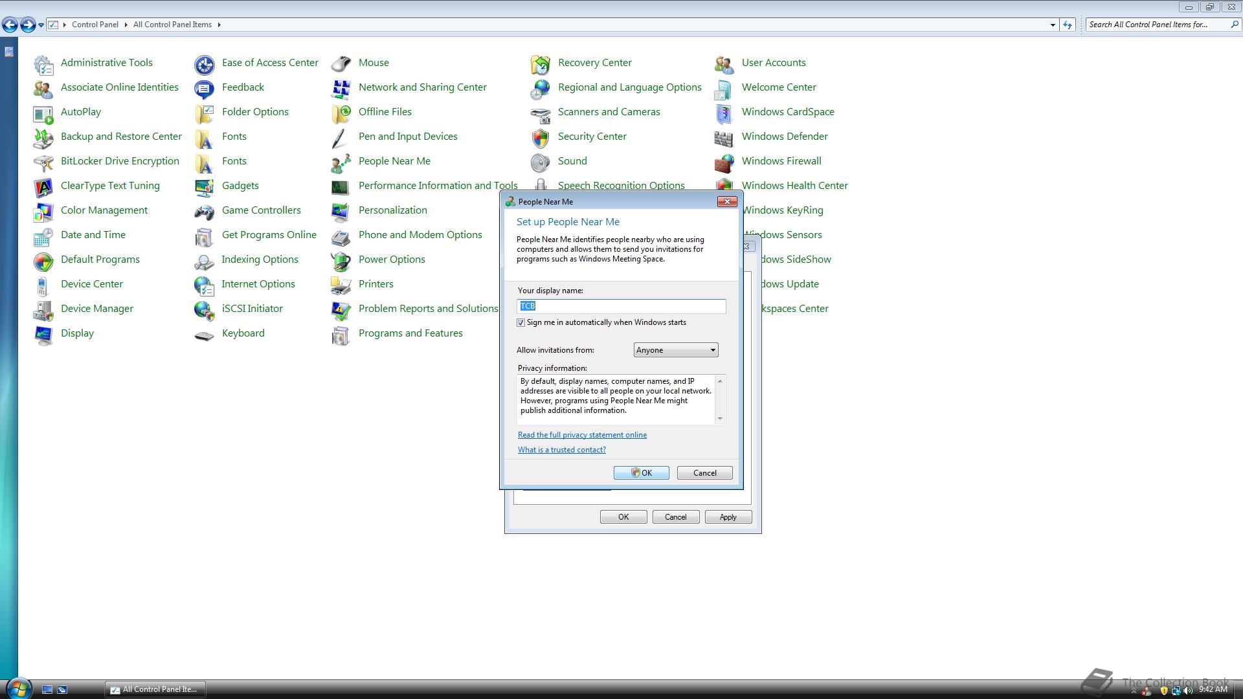Open the Phone and Modem Options item

click(x=420, y=235)
